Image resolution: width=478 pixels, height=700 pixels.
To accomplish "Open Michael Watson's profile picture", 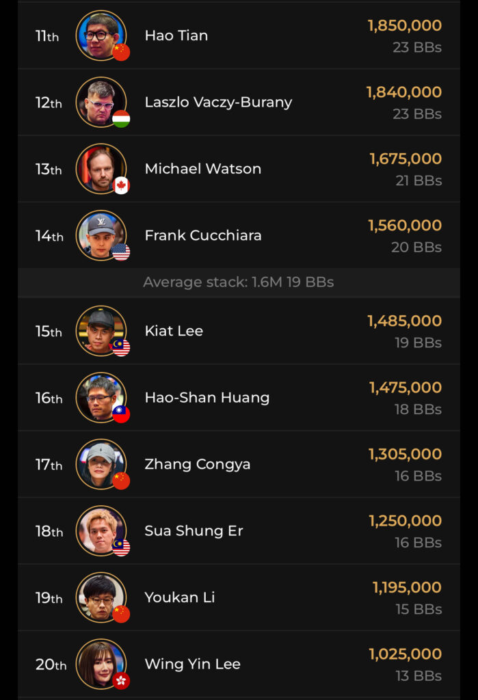I will pos(100,168).
